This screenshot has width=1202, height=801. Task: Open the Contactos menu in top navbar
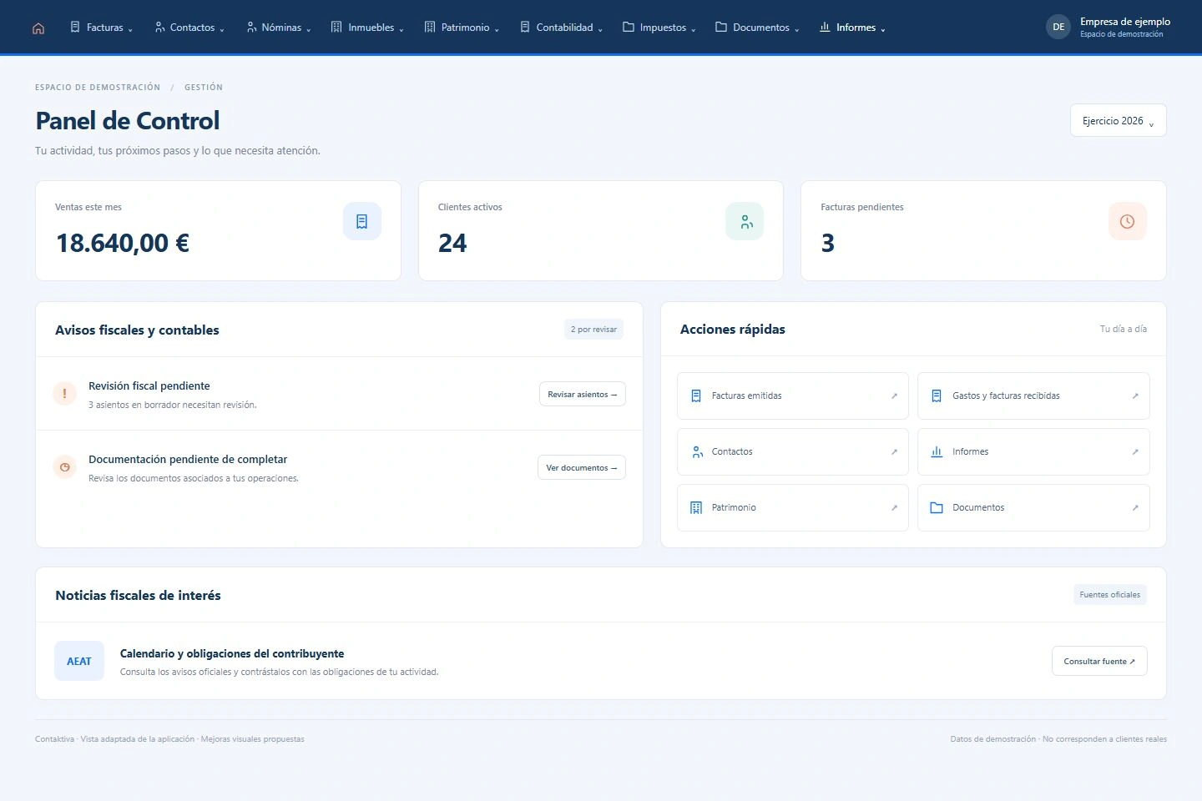189,28
